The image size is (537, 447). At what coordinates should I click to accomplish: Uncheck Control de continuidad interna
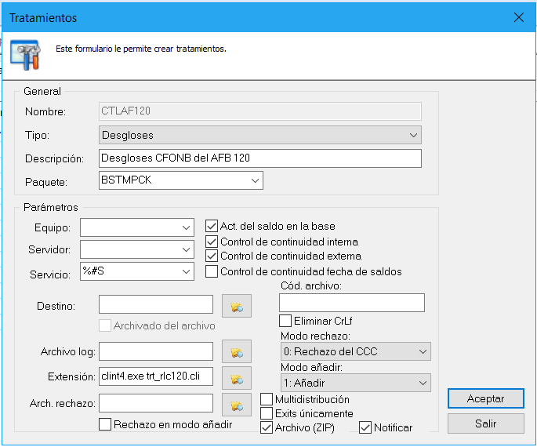click(212, 242)
